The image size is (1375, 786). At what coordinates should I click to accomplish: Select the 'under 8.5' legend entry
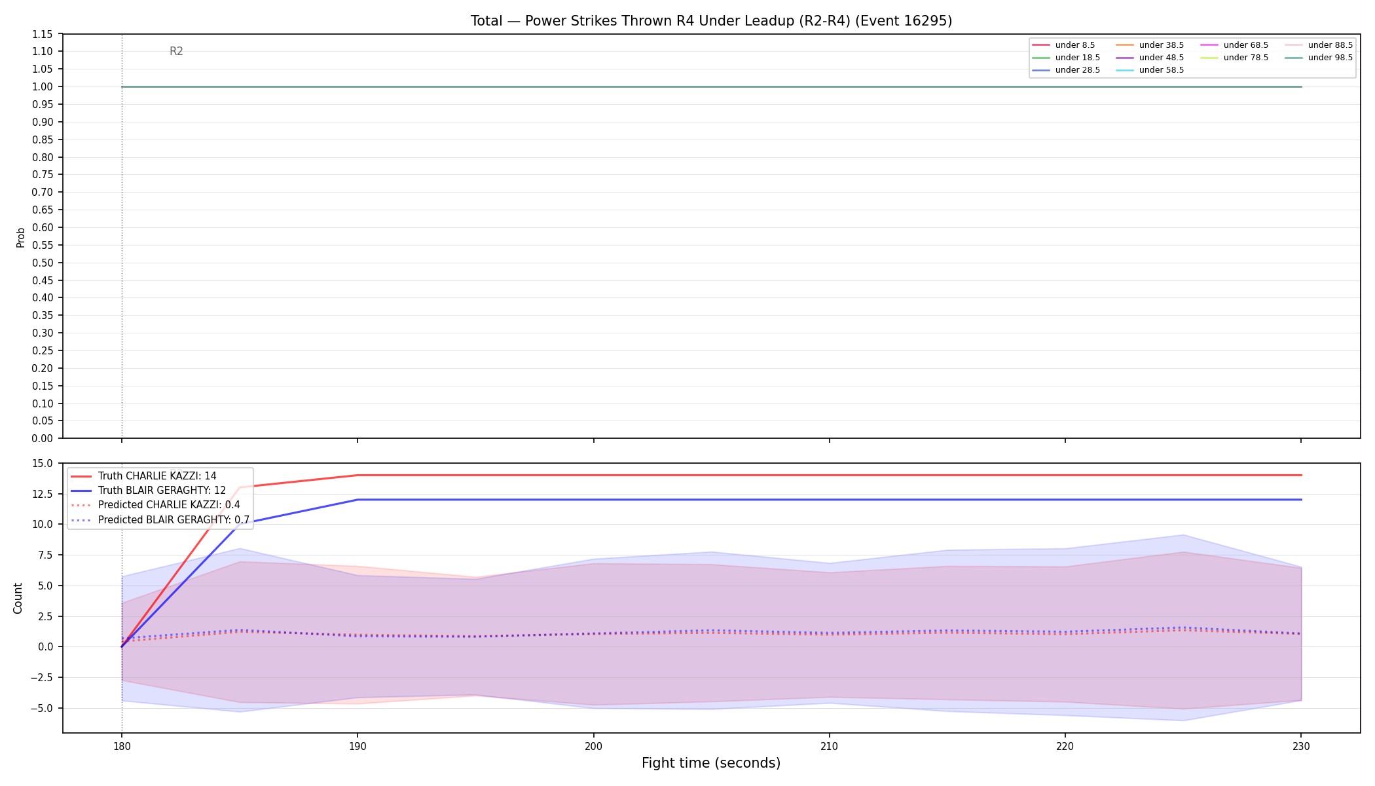point(1063,45)
